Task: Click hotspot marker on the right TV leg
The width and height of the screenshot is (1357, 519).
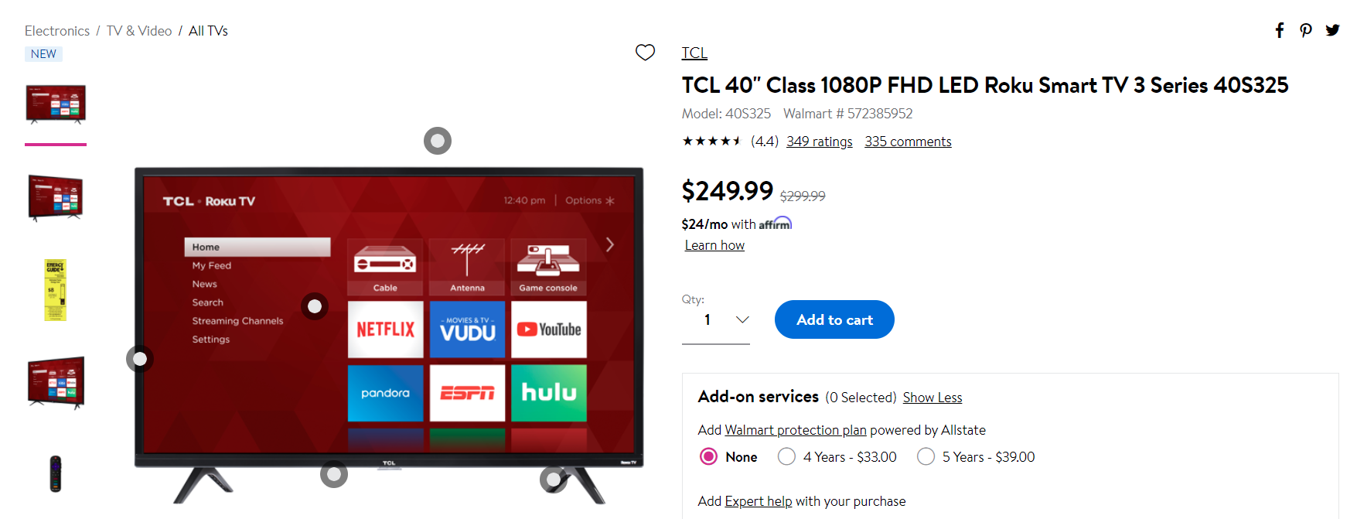Action: (x=554, y=480)
